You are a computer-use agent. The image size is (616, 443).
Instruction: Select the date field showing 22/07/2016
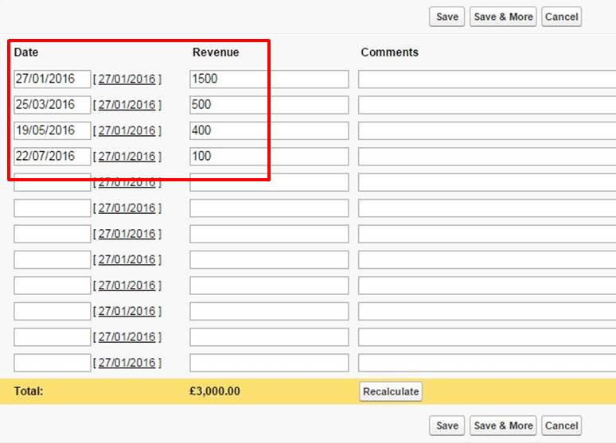click(52, 157)
